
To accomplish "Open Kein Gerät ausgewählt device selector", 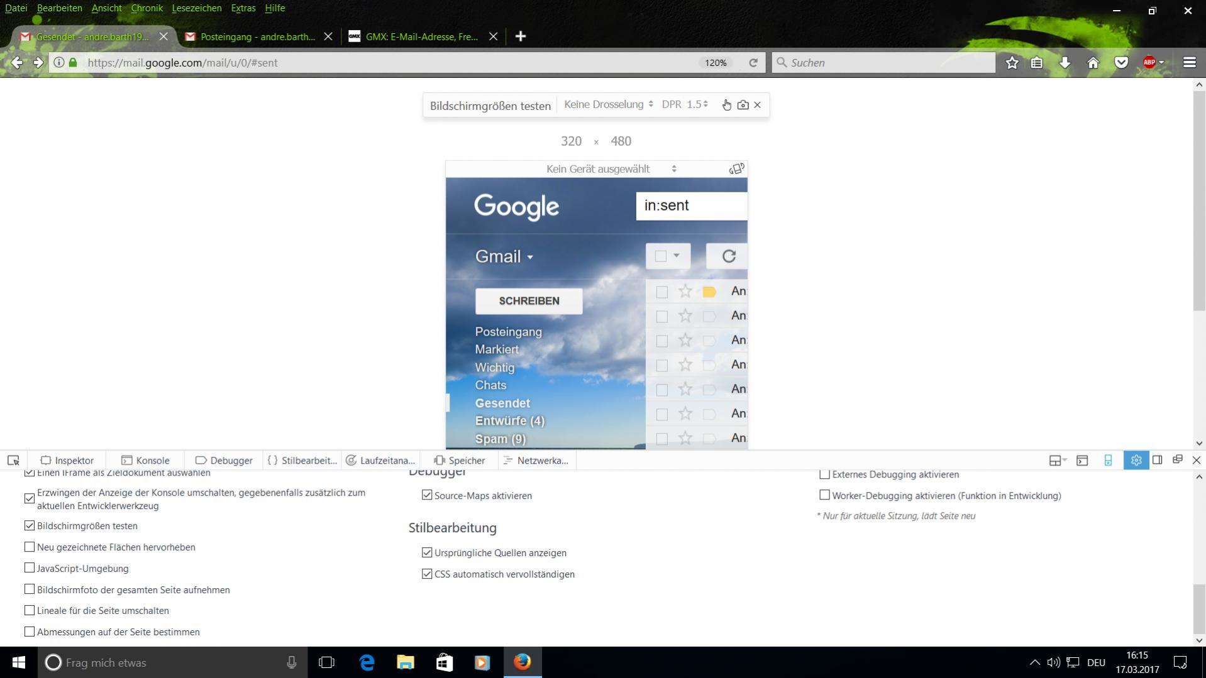I will click(611, 168).
